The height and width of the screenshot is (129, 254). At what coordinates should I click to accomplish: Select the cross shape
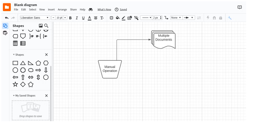23,70
